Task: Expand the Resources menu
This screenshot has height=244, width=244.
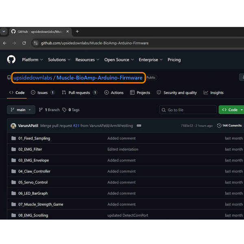Action: 87,60
